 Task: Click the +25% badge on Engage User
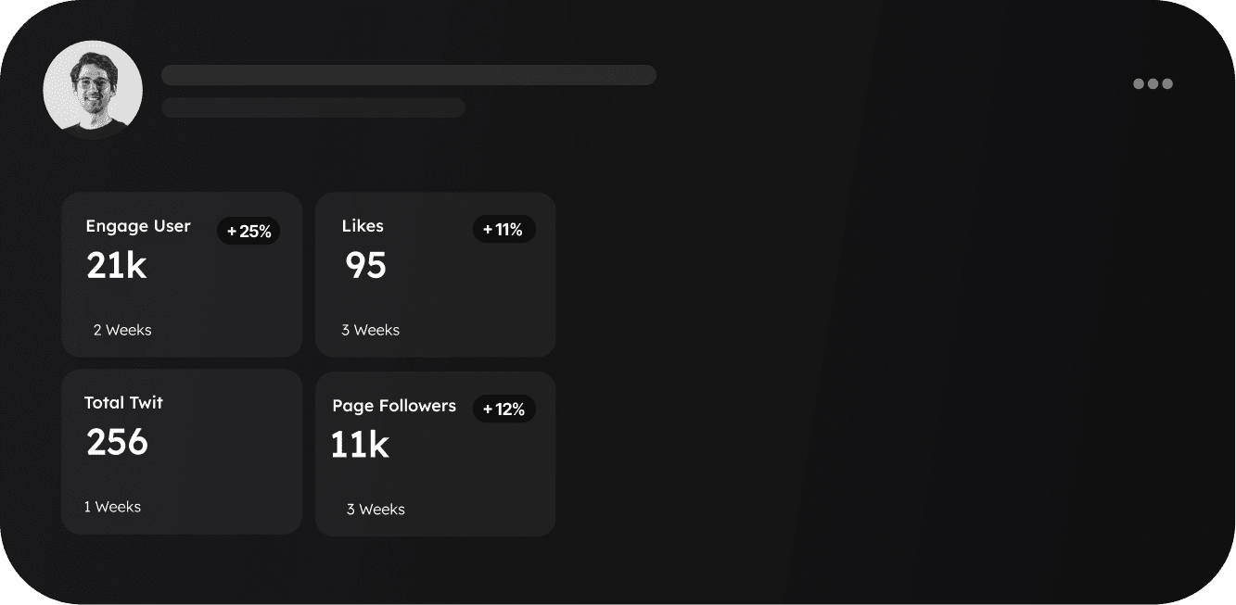point(248,231)
